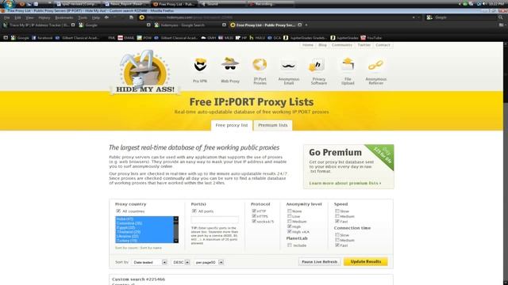Viewport: 508px width, 285px height.
Task: Click the Update Results button
Action: (365, 262)
